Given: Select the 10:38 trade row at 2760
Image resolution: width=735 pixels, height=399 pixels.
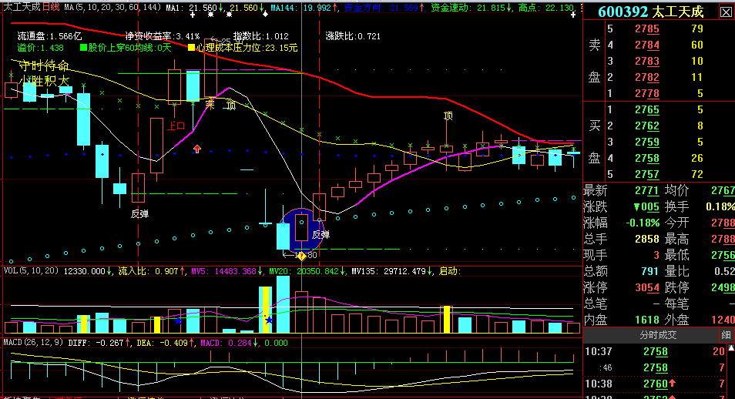Looking at the screenshot, I should click(656, 384).
